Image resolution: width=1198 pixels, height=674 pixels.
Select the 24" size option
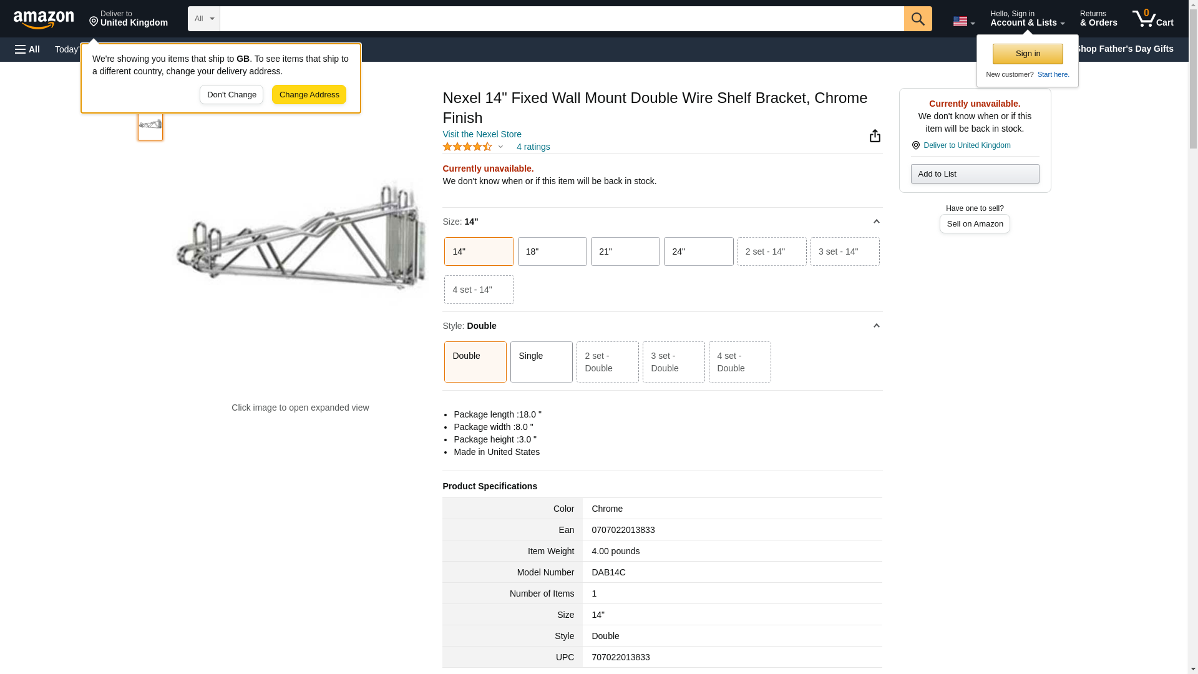(x=698, y=252)
